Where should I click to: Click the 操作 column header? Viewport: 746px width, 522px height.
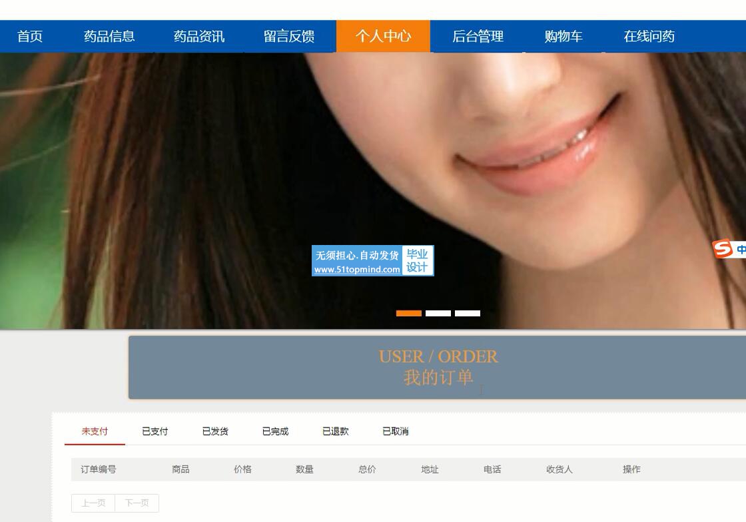point(632,469)
